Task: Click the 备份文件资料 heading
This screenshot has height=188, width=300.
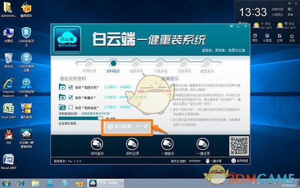Action: click(x=73, y=79)
